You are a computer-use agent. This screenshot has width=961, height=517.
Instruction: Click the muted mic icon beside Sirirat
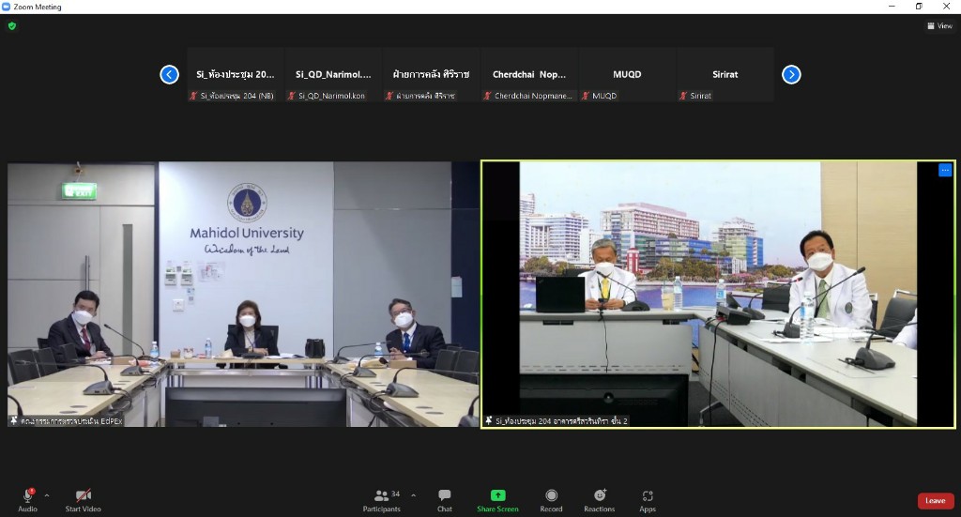click(683, 96)
